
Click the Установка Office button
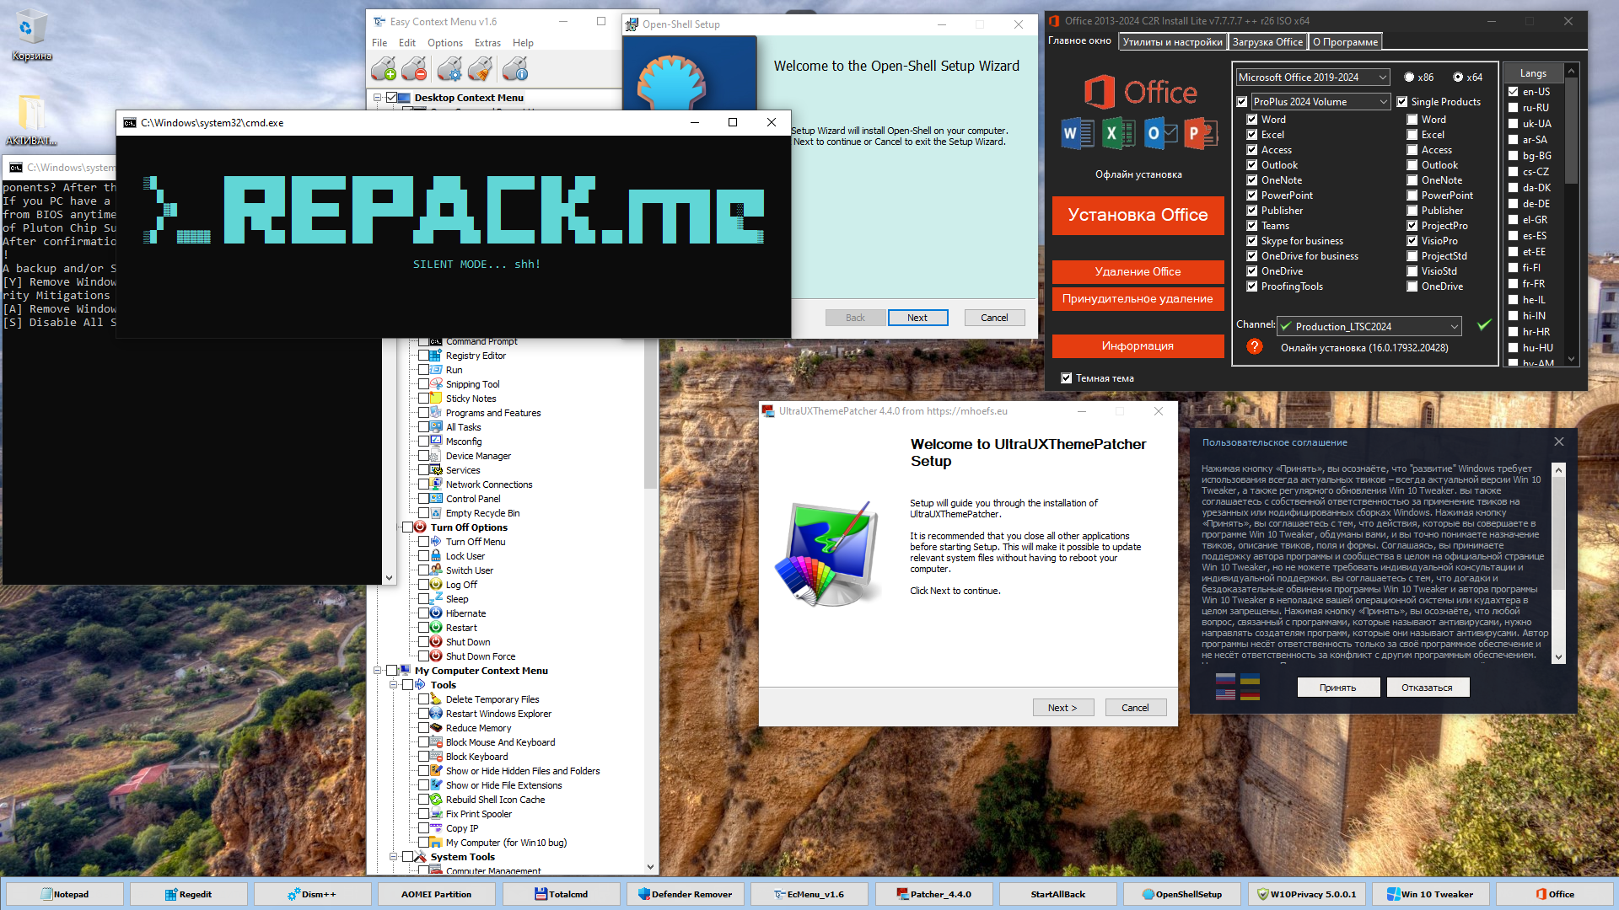tap(1138, 215)
